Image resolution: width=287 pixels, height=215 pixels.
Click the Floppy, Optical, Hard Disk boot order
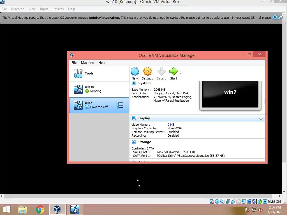tap(171, 93)
